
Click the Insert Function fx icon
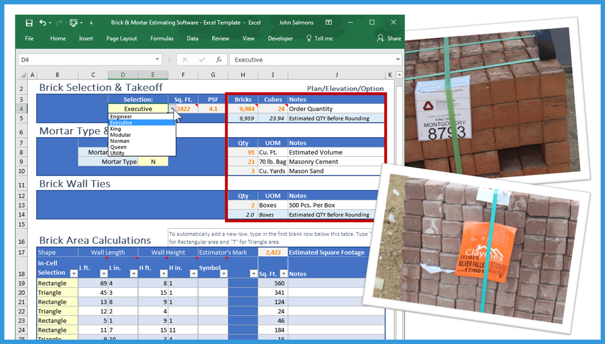click(219, 60)
